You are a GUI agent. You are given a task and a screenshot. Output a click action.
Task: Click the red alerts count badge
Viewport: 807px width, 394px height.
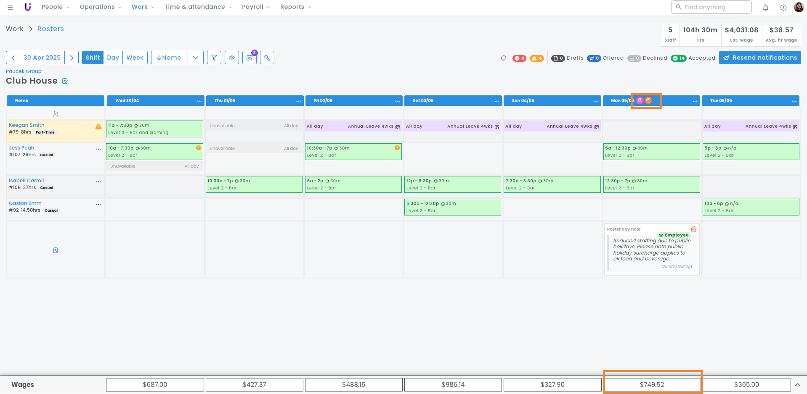click(x=519, y=58)
